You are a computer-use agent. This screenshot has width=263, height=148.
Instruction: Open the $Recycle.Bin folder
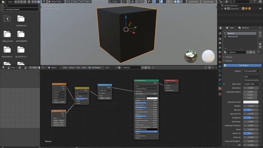[x=7, y=36]
